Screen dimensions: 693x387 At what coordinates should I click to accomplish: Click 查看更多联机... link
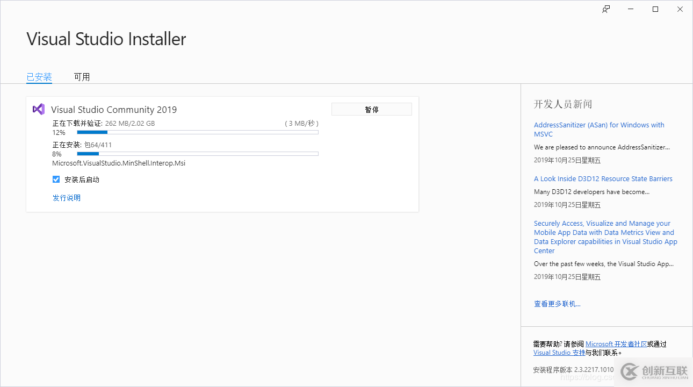tap(557, 304)
